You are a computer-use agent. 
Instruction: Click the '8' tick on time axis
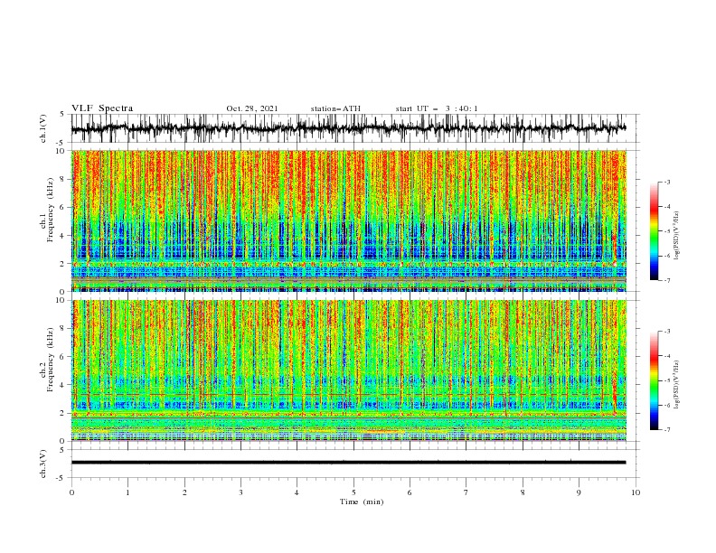click(x=523, y=492)
